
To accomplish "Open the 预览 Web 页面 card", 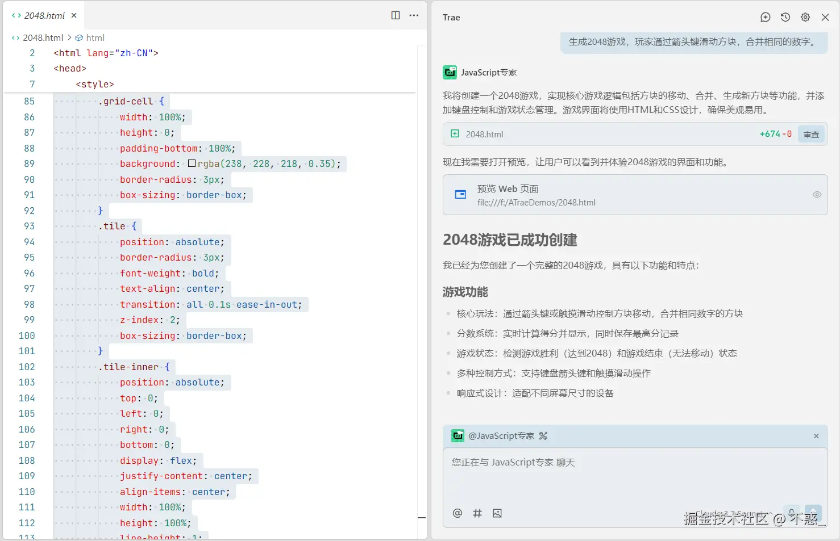I will tap(635, 195).
